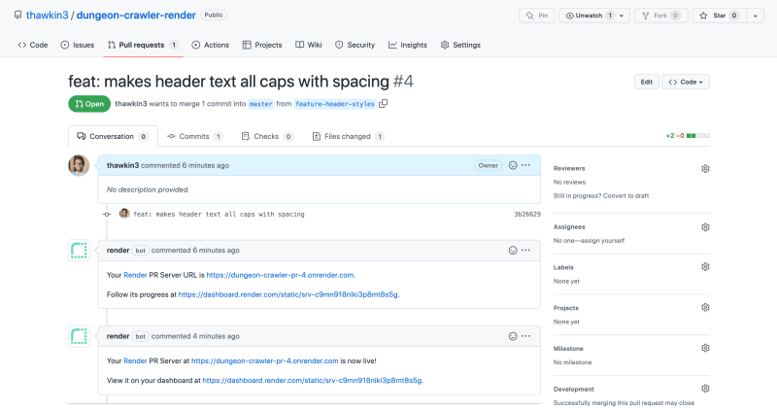Open dashboard link after 'View it on your dashboard'
The width and height of the screenshot is (777, 409).
coord(312,380)
